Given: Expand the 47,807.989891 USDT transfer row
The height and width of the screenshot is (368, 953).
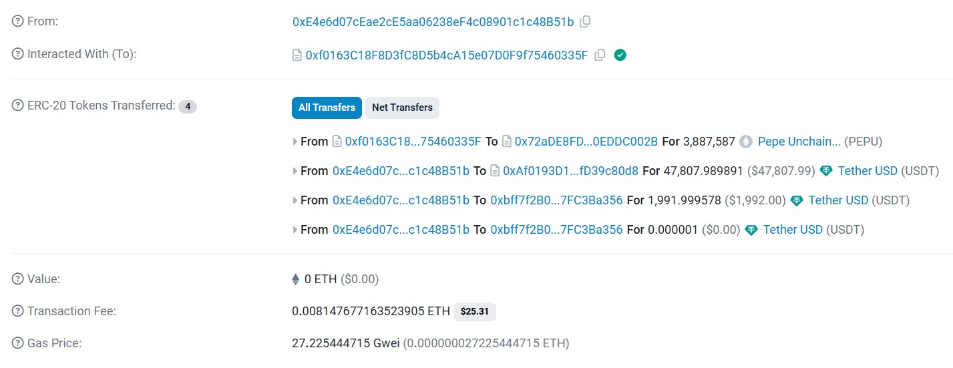Looking at the screenshot, I should 295,171.
